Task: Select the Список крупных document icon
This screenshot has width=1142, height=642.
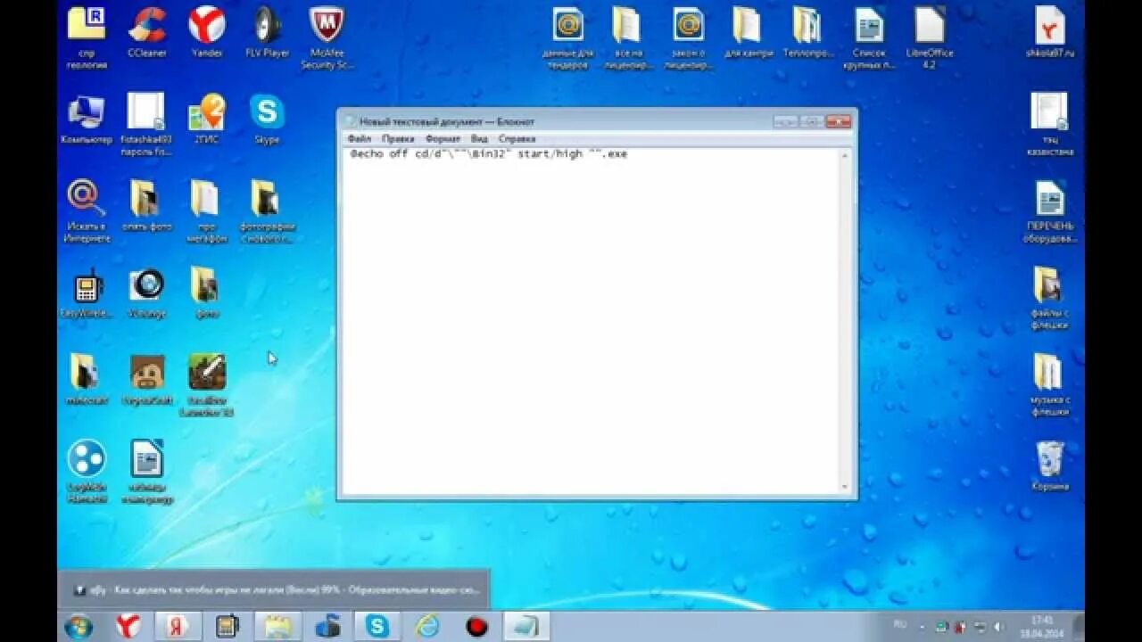Action: pos(868,38)
